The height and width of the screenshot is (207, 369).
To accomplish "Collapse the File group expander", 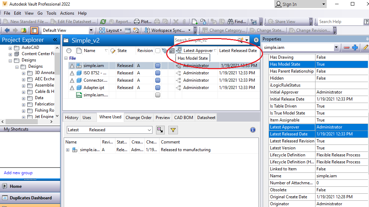I will [x=66, y=58].
